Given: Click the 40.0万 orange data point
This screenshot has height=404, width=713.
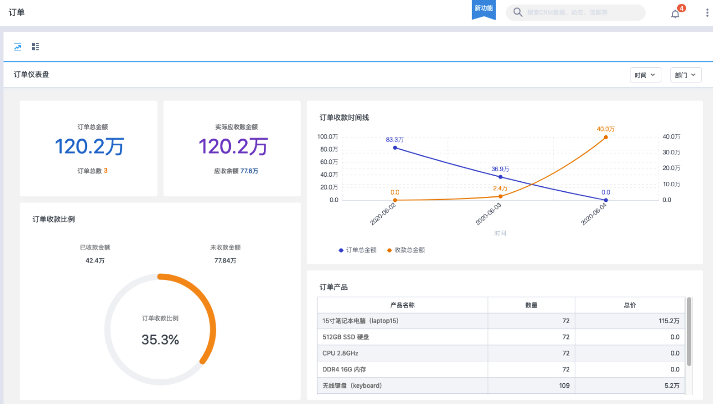Looking at the screenshot, I should tap(606, 137).
